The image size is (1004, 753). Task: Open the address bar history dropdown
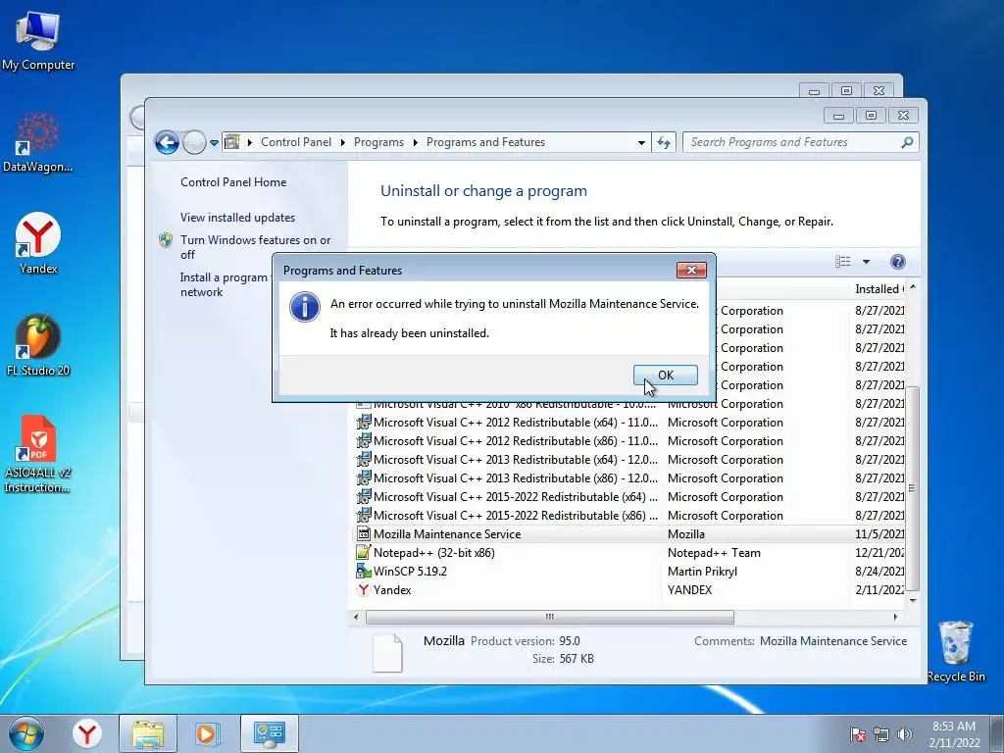tap(641, 143)
